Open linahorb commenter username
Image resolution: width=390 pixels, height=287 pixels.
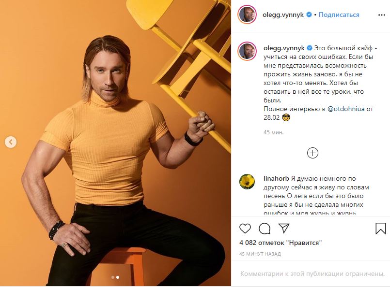pos(277,178)
